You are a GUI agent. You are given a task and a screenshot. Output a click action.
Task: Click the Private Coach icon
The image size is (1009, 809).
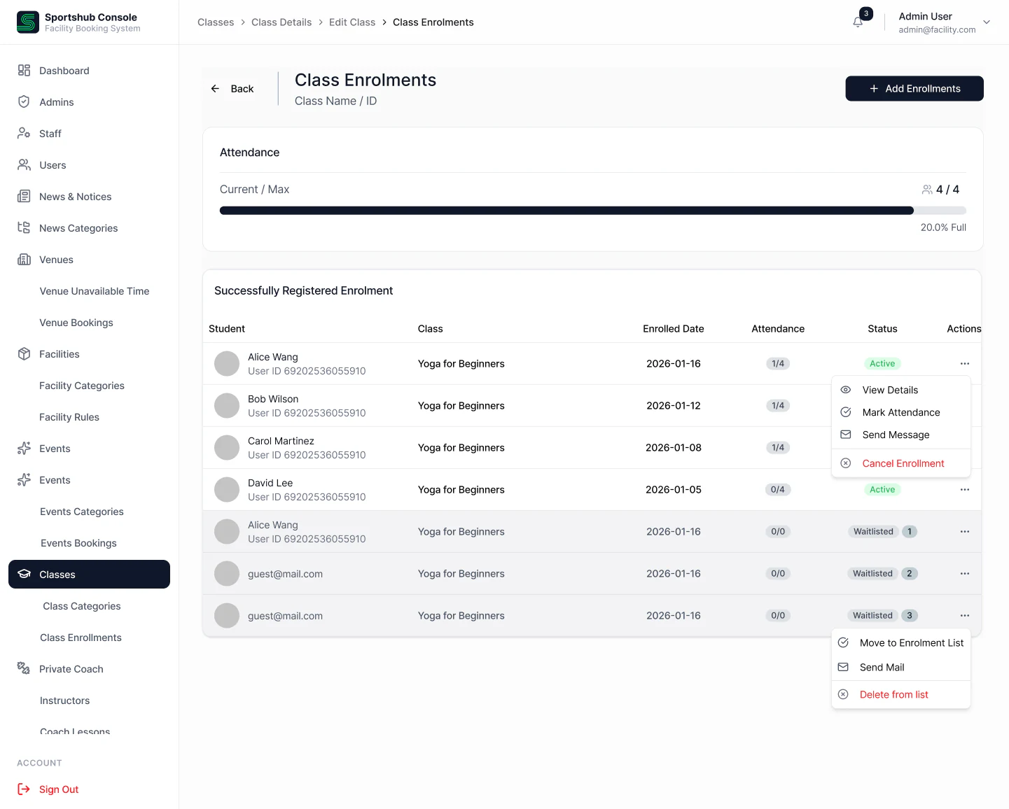pos(24,669)
